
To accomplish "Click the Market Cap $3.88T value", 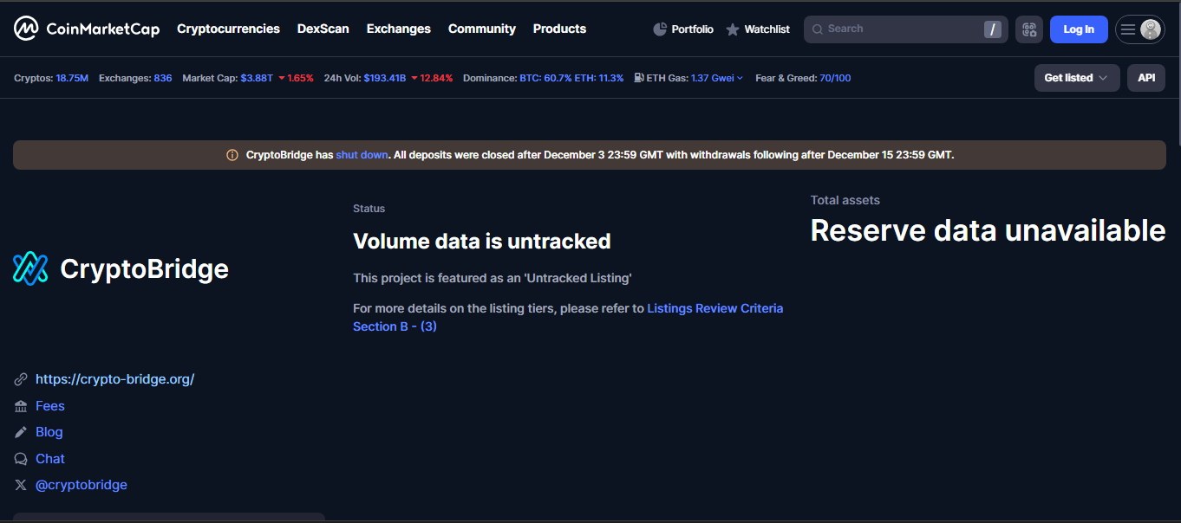I will 257,78.
